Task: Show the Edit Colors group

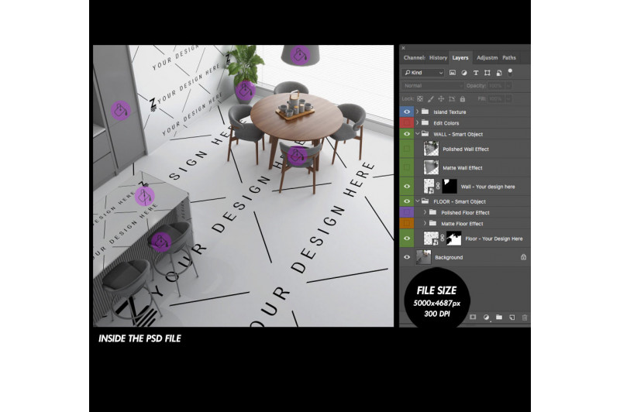Action: [x=407, y=122]
